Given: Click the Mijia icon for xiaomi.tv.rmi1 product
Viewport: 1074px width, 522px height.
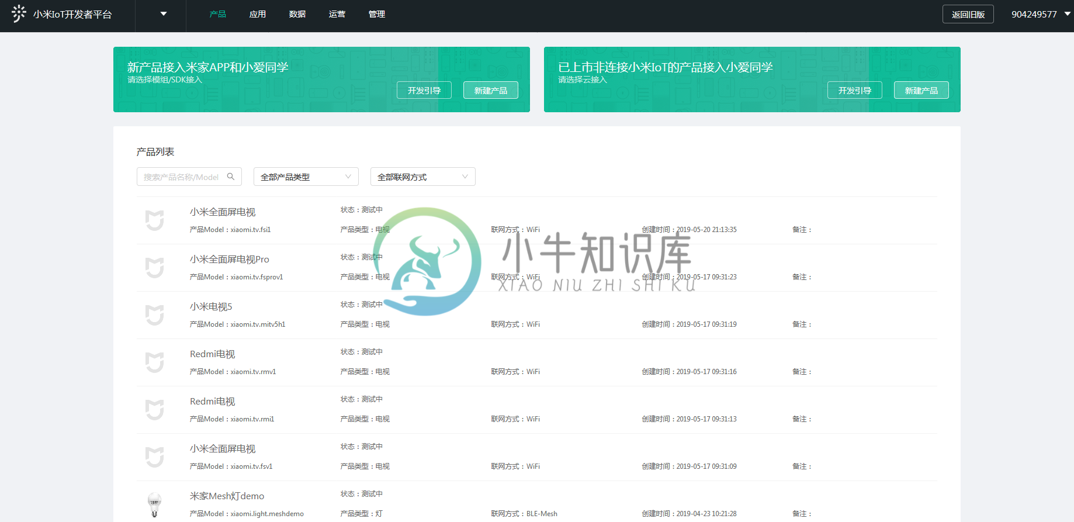Looking at the screenshot, I should 154,410.
